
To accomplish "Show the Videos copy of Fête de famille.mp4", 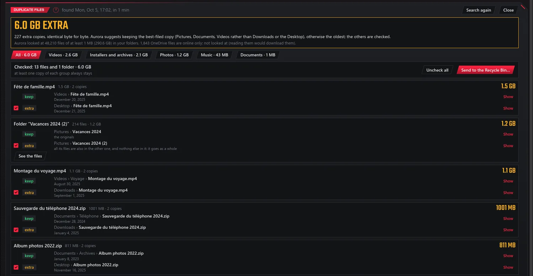I will click(x=508, y=96).
